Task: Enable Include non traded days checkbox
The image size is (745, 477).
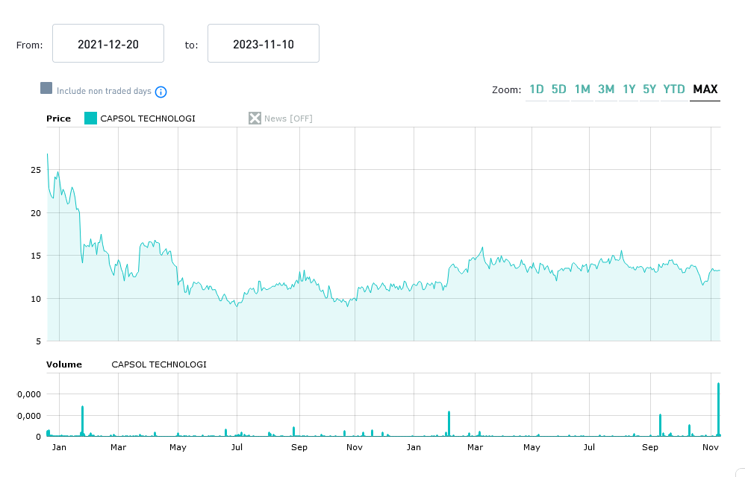Action: point(46,89)
